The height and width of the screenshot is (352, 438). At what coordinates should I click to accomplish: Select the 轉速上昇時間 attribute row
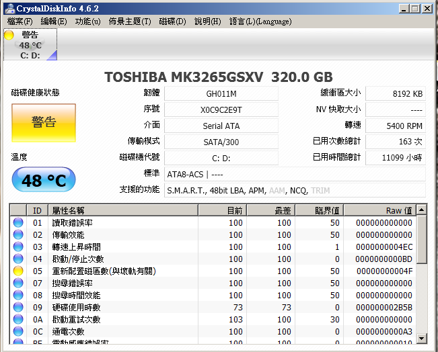point(213,247)
